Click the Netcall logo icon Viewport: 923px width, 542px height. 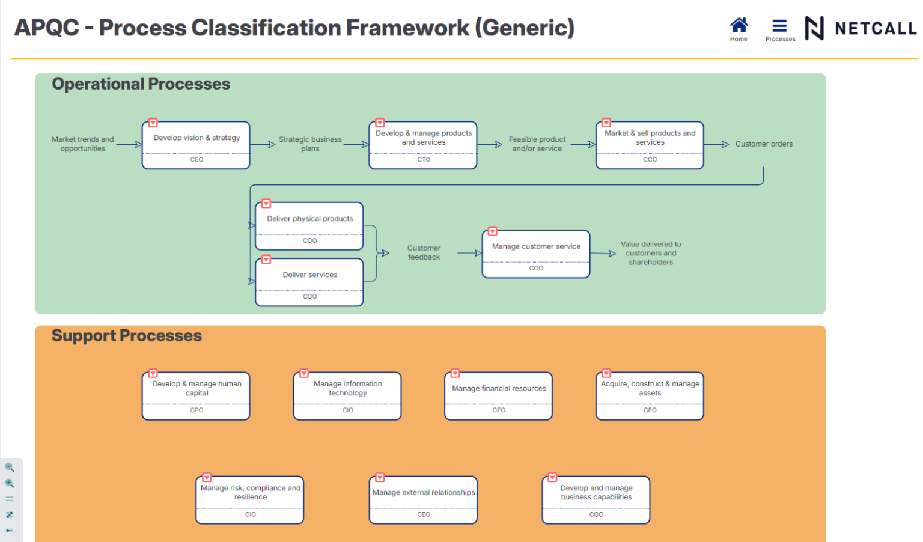pyautogui.click(x=815, y=28)
